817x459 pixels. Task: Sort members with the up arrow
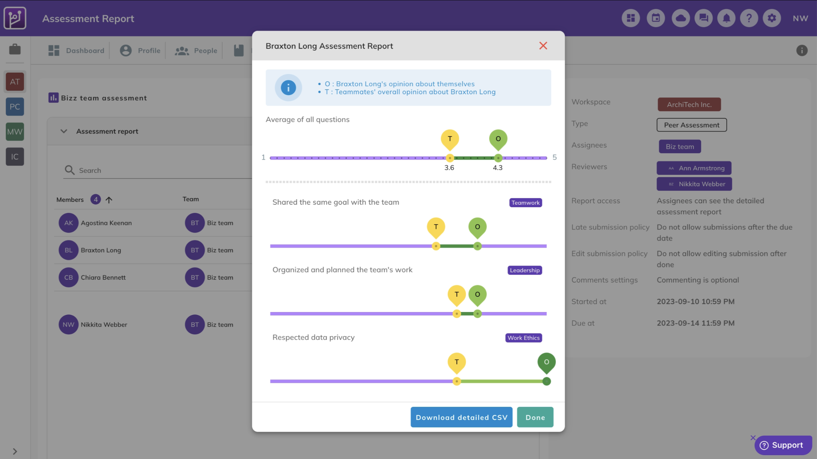point(109,200)
